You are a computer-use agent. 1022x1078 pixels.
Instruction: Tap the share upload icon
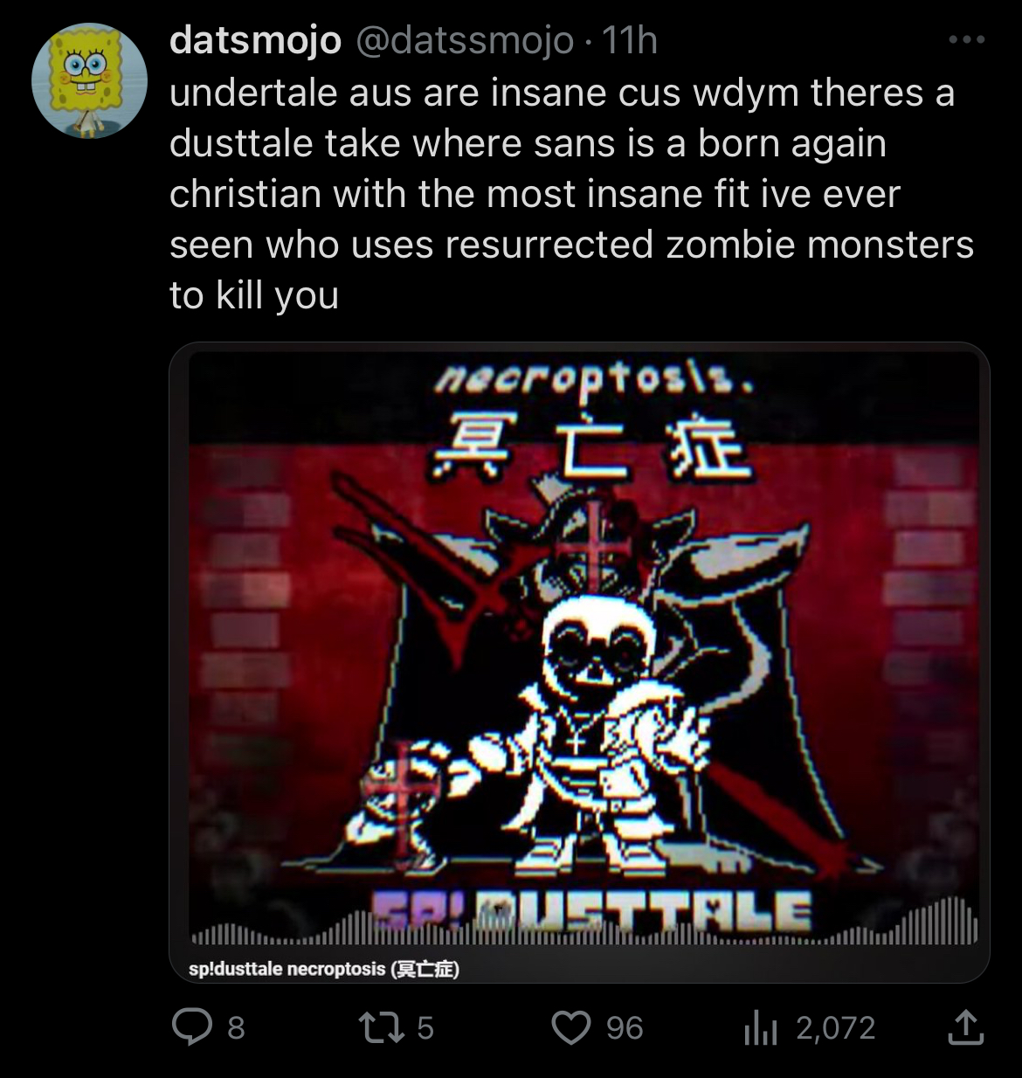965,1027
